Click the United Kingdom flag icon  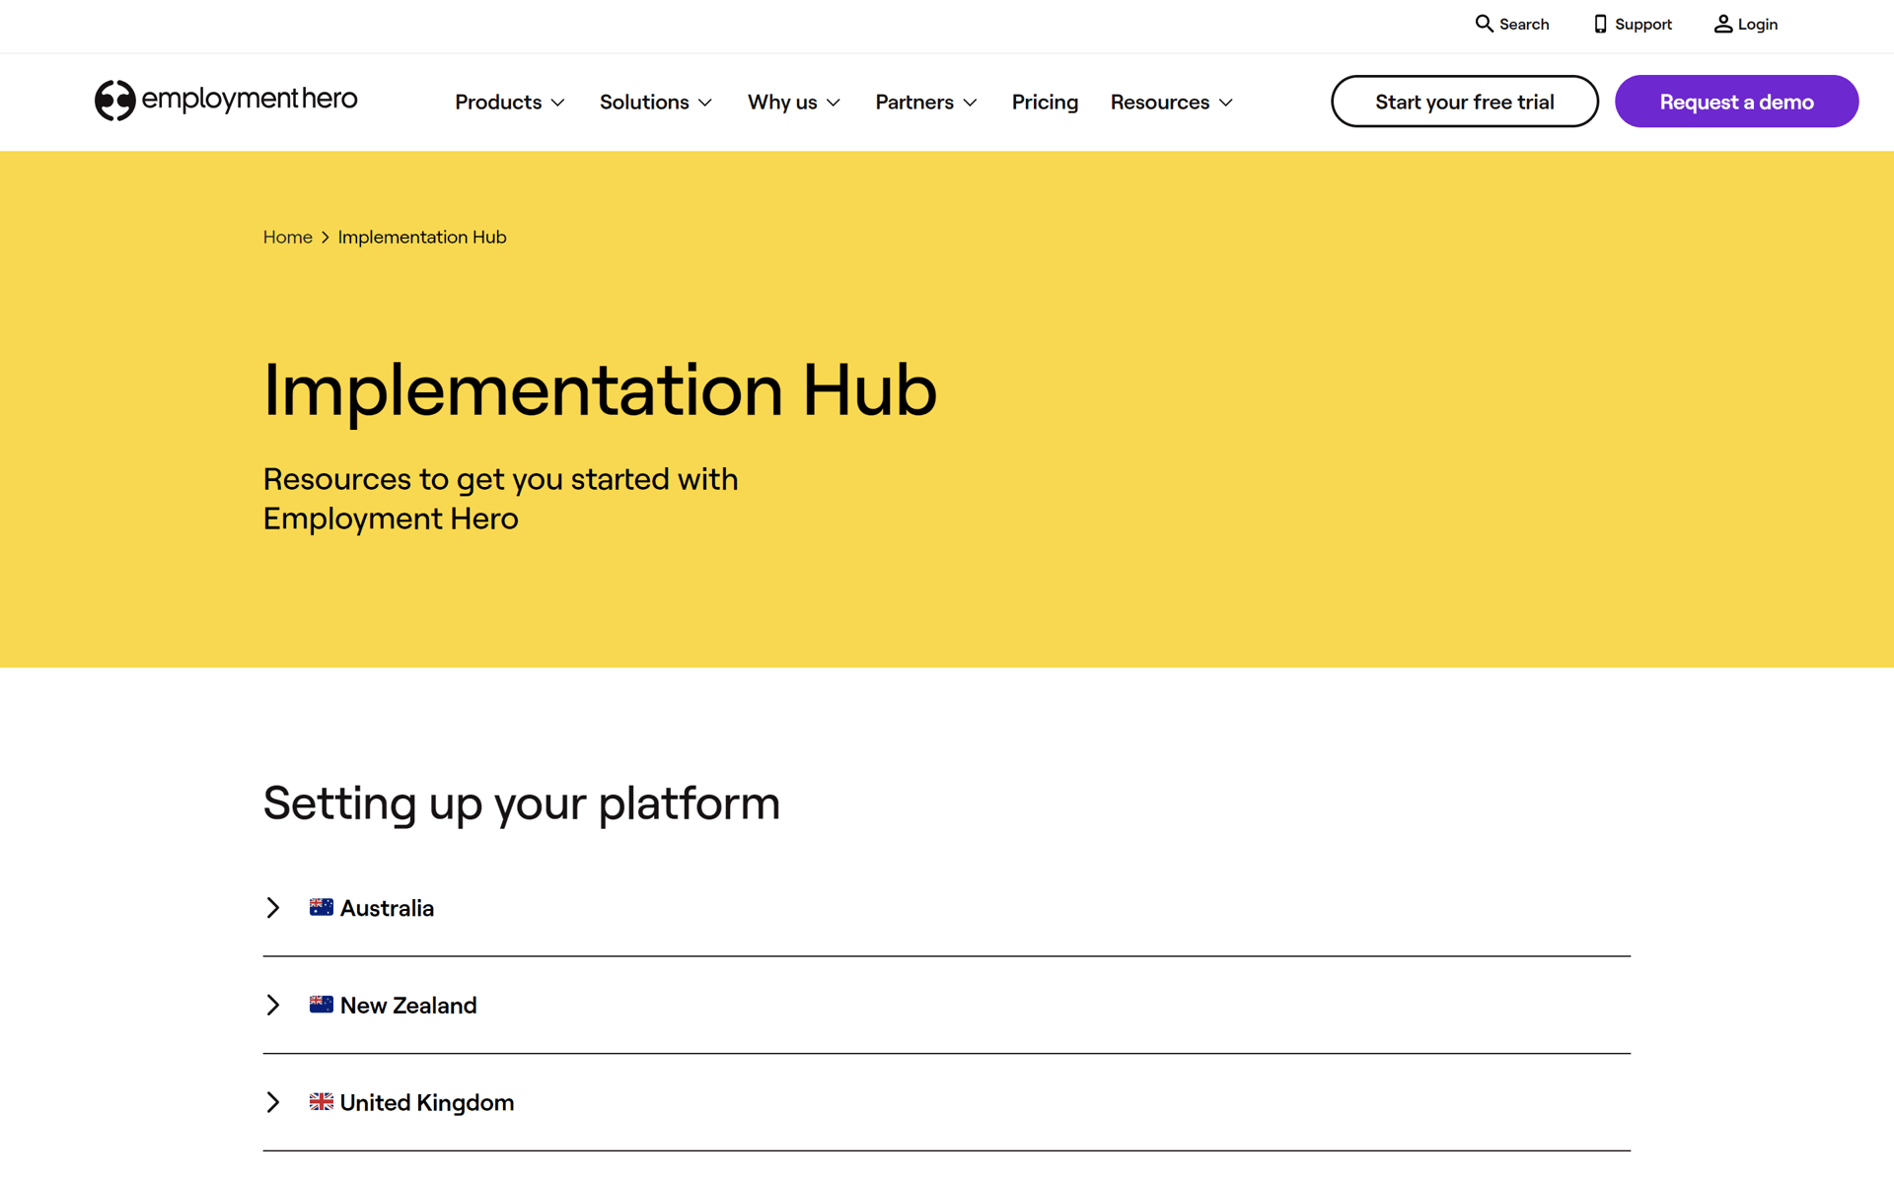[321, 1101]
